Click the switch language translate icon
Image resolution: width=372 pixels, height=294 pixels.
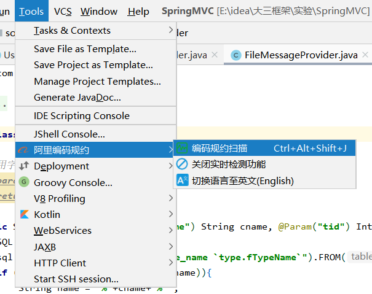pos(182,180)
